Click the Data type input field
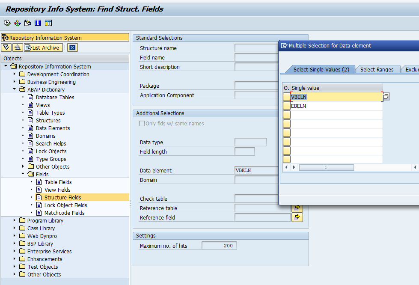419x285 pixels. (x=251, y=142)
